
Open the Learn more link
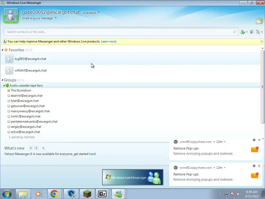(108, 41)
